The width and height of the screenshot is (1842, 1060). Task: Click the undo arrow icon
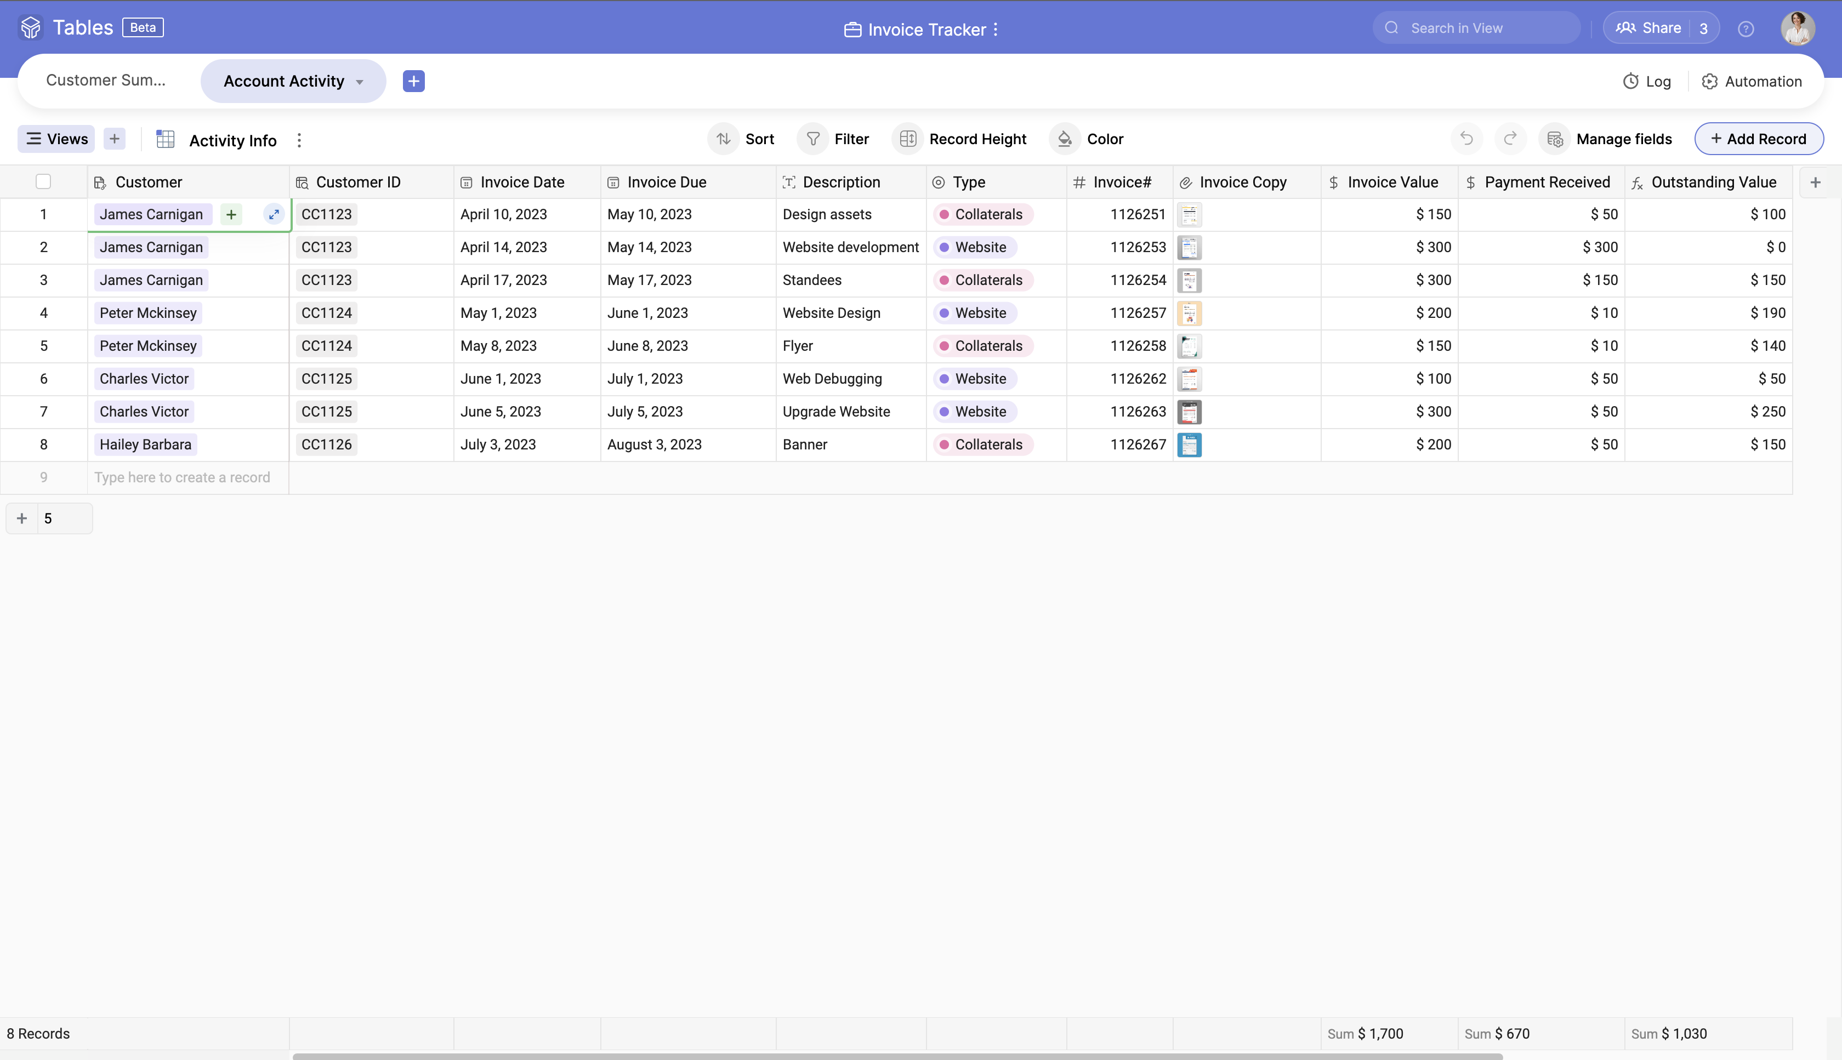point(1466,138)
